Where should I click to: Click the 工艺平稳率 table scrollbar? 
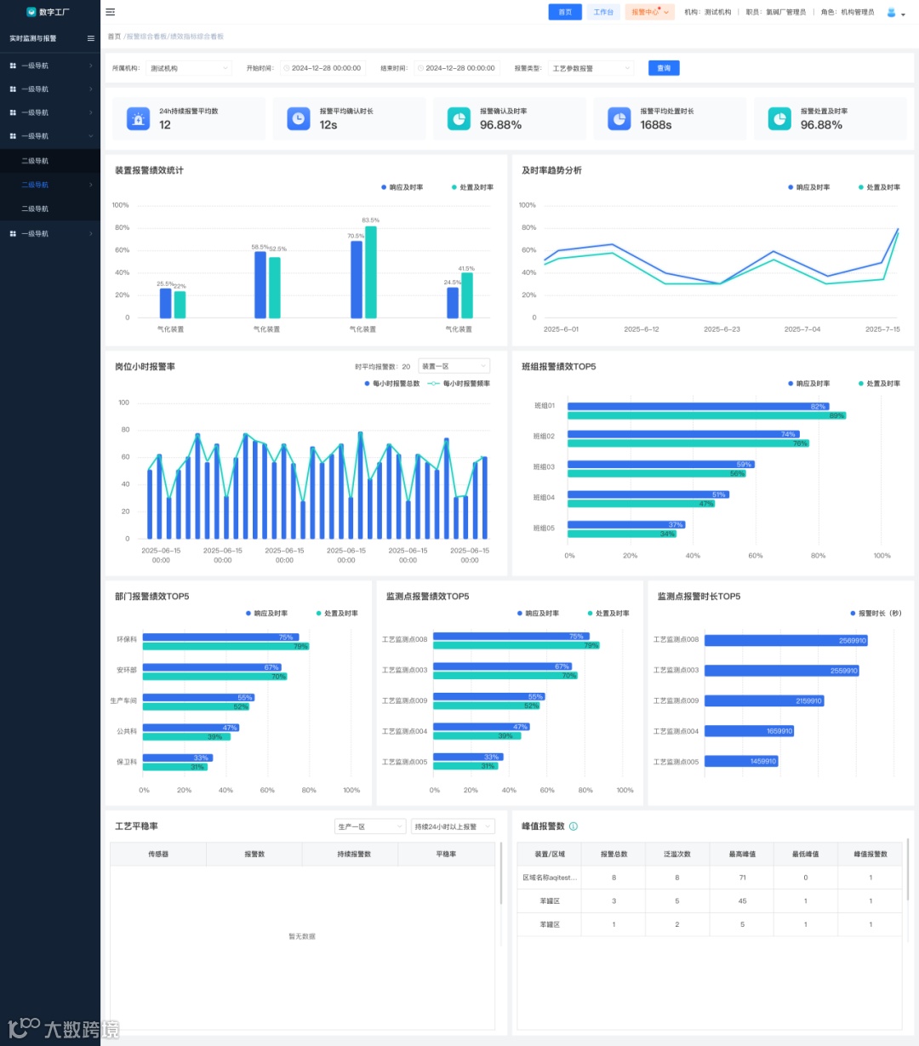pos(500,873)
